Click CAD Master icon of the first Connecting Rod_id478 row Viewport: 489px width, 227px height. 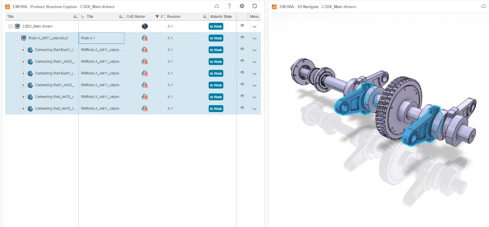145,97
